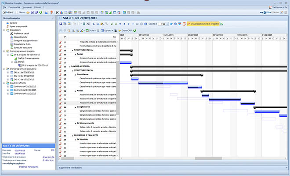Click the Incidenza manodopera link
This screenshot has width=290, height=176.
point(29,168)
